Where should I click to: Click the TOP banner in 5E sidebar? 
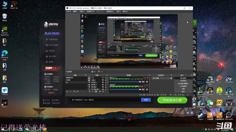click(x=52, y=69)
